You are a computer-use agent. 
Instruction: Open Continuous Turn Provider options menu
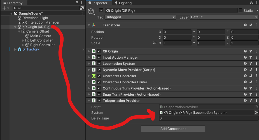pyautogui.click(x=256, y=88)
